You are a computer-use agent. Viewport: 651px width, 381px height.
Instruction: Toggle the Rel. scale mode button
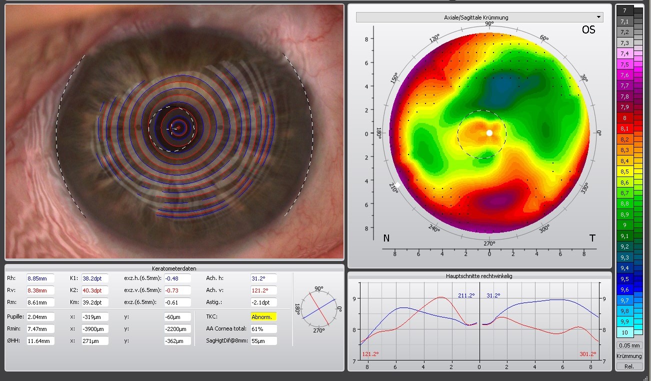tap(629, 366)
